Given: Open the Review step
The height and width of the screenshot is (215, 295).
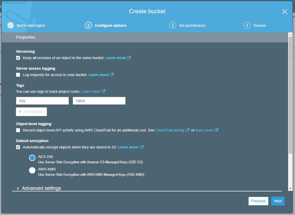Looking at the screenshot, I should click(x=259, y=25).
